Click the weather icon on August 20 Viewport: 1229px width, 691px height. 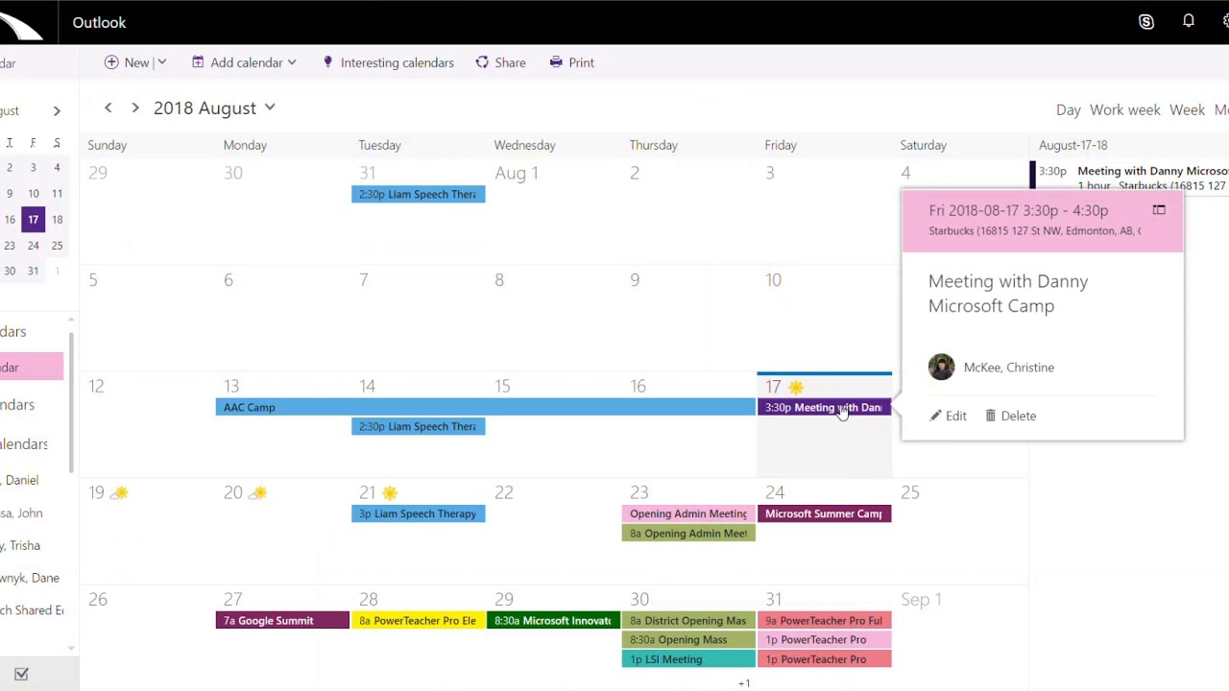[x=257, y=493]
